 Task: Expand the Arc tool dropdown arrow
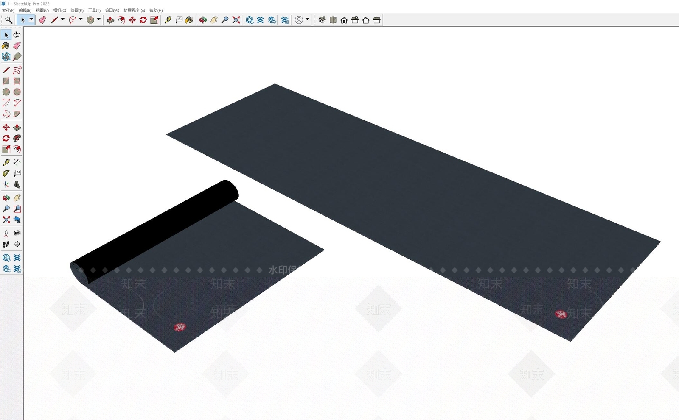(81, 19)
